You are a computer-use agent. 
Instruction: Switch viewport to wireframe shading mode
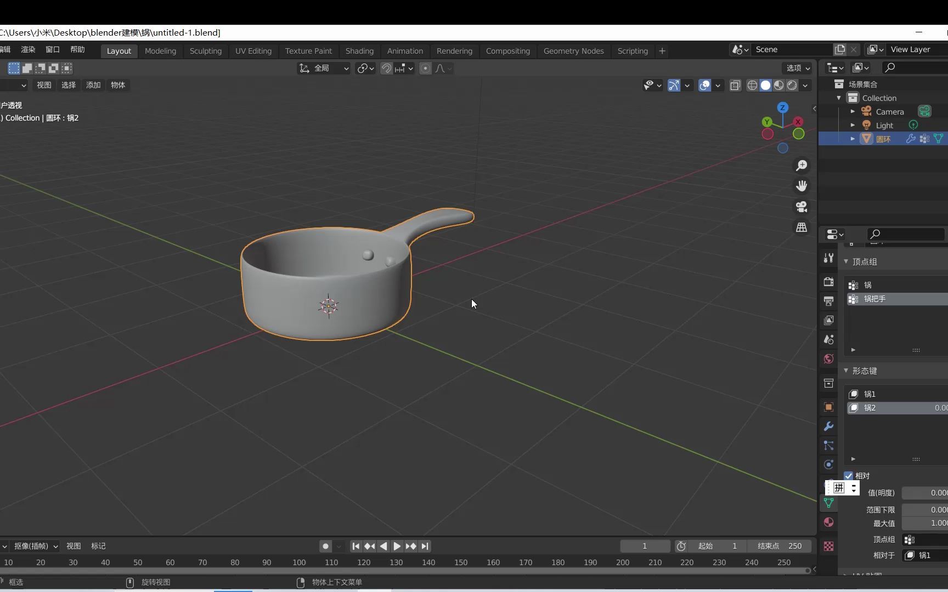752,86
